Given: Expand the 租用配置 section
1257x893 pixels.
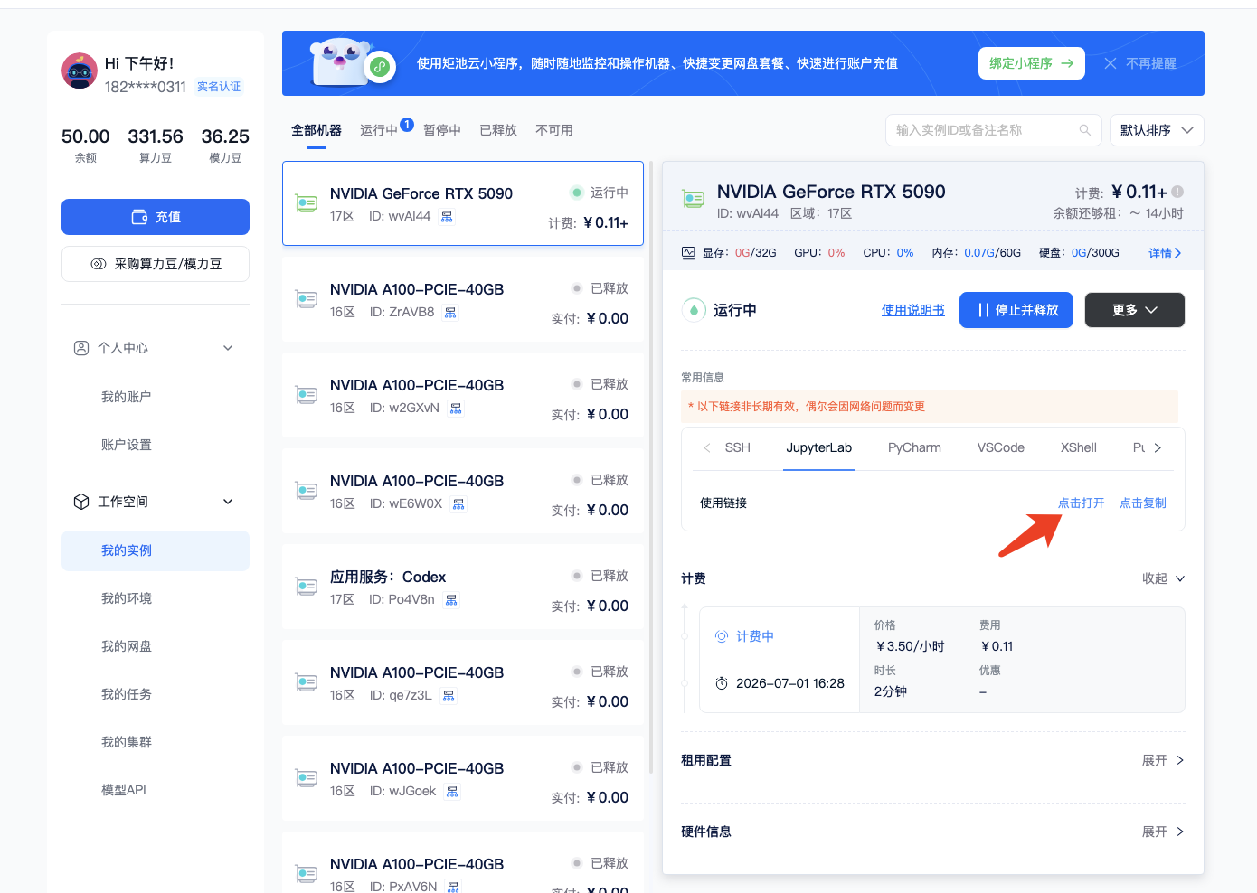Looking at the screenshot, I should pos(1163,760).
